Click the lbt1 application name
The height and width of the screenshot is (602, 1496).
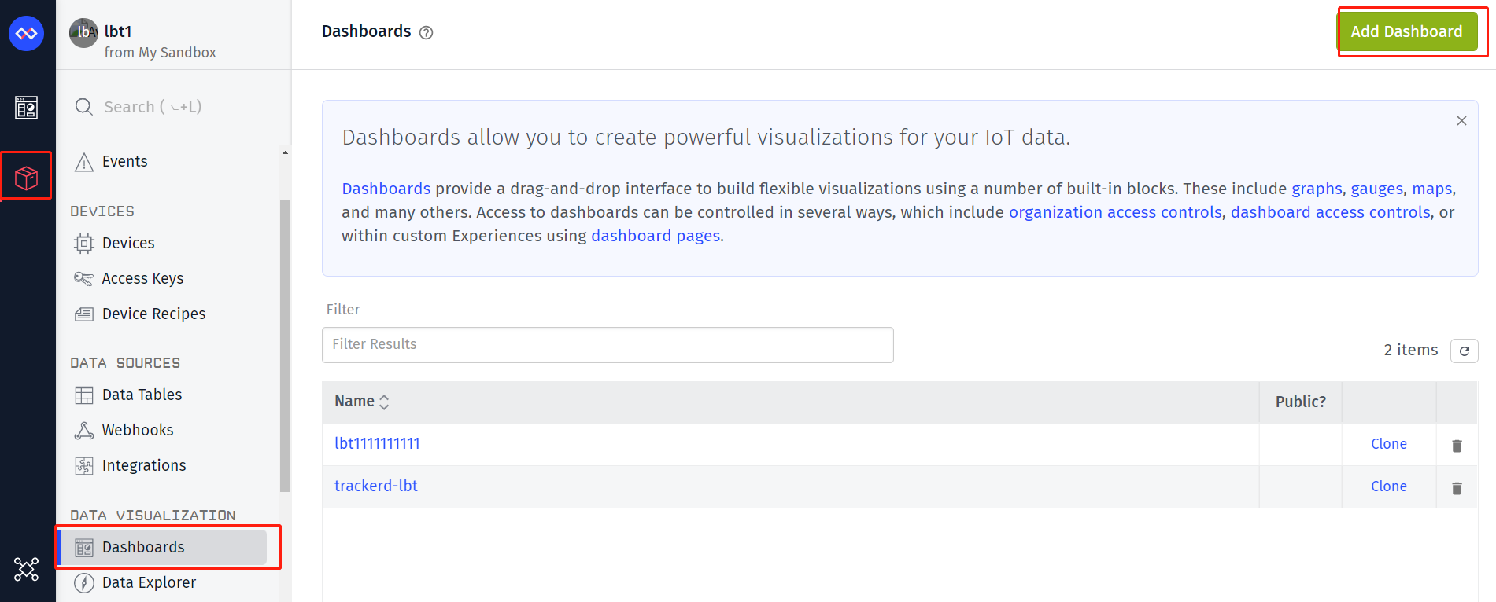[x=118, y=31]
